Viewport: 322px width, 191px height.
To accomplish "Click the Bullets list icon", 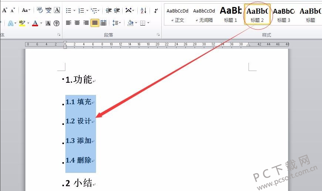I will [69, 10].
